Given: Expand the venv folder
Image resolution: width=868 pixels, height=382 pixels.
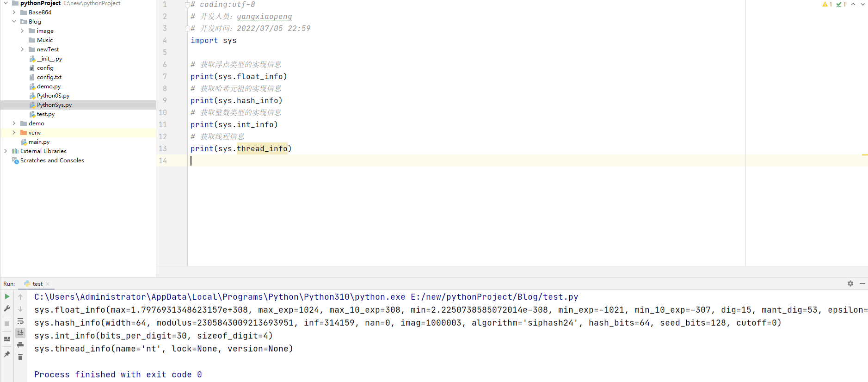Looking at the screenshot, I should point(14,133).
